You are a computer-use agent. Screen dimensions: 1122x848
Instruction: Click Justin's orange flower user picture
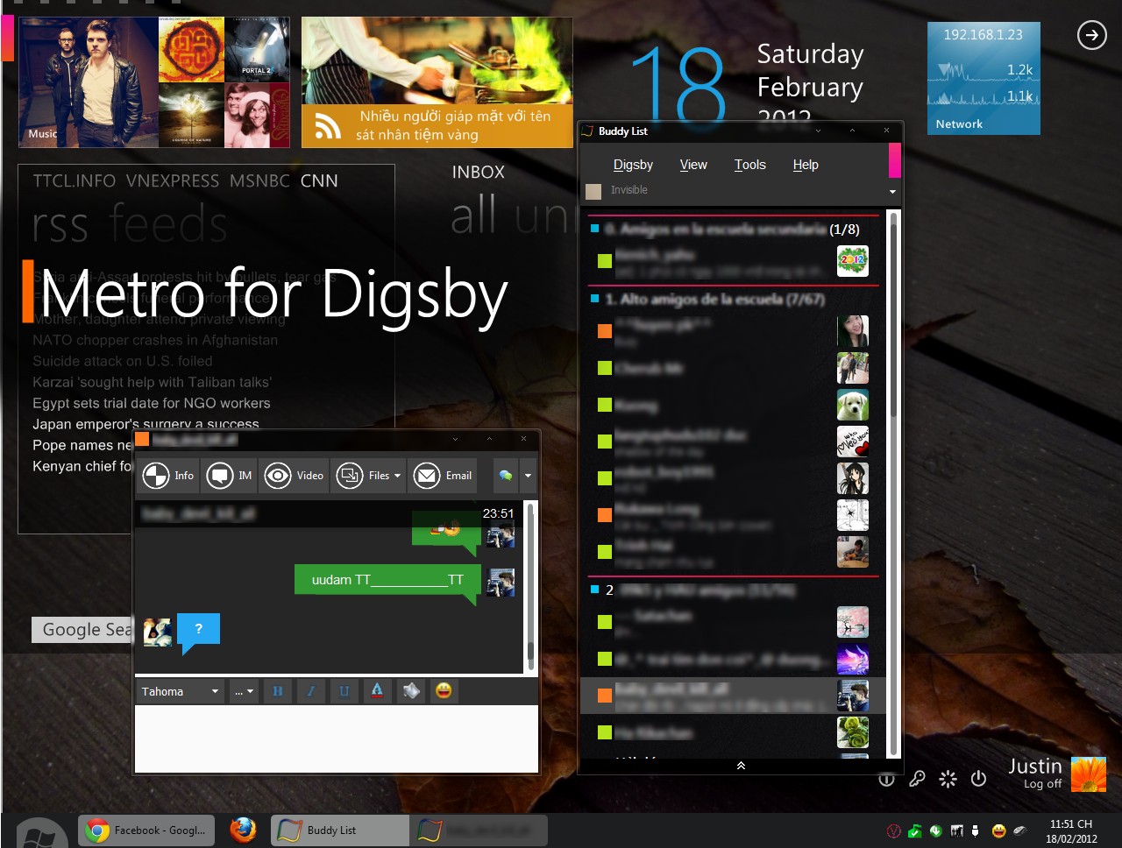click(1089, 774)
